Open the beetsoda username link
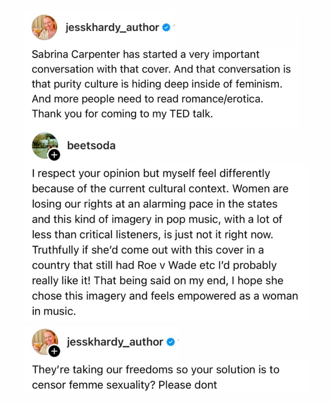This screenshot has width=331, height=403. tap(91, 145)
